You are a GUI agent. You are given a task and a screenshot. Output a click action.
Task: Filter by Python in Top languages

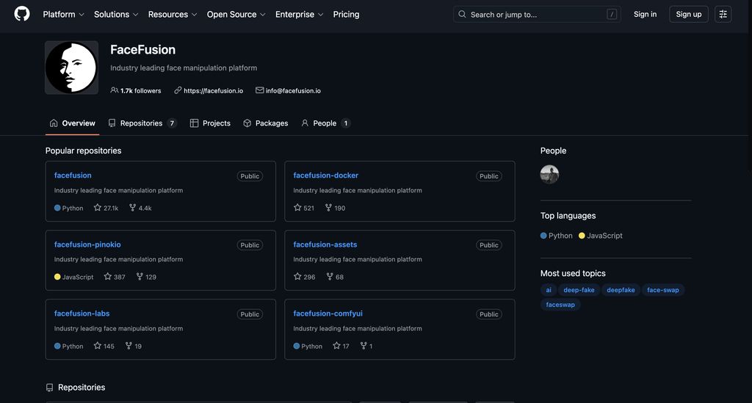click(557, 236)
